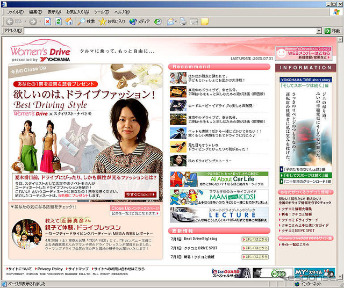Open the ファイル(F) menu
This screenshot has height=288, width=344.
click(x=15, y=12)
